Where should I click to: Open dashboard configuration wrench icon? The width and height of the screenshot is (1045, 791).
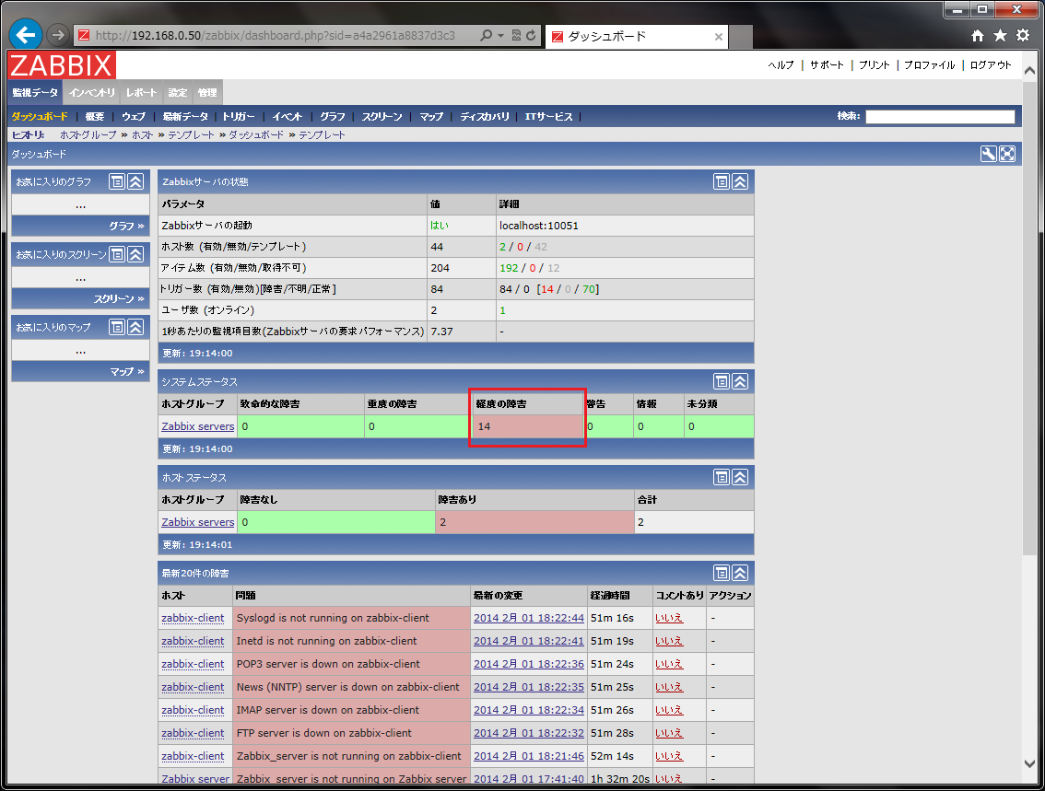(989, 154)
